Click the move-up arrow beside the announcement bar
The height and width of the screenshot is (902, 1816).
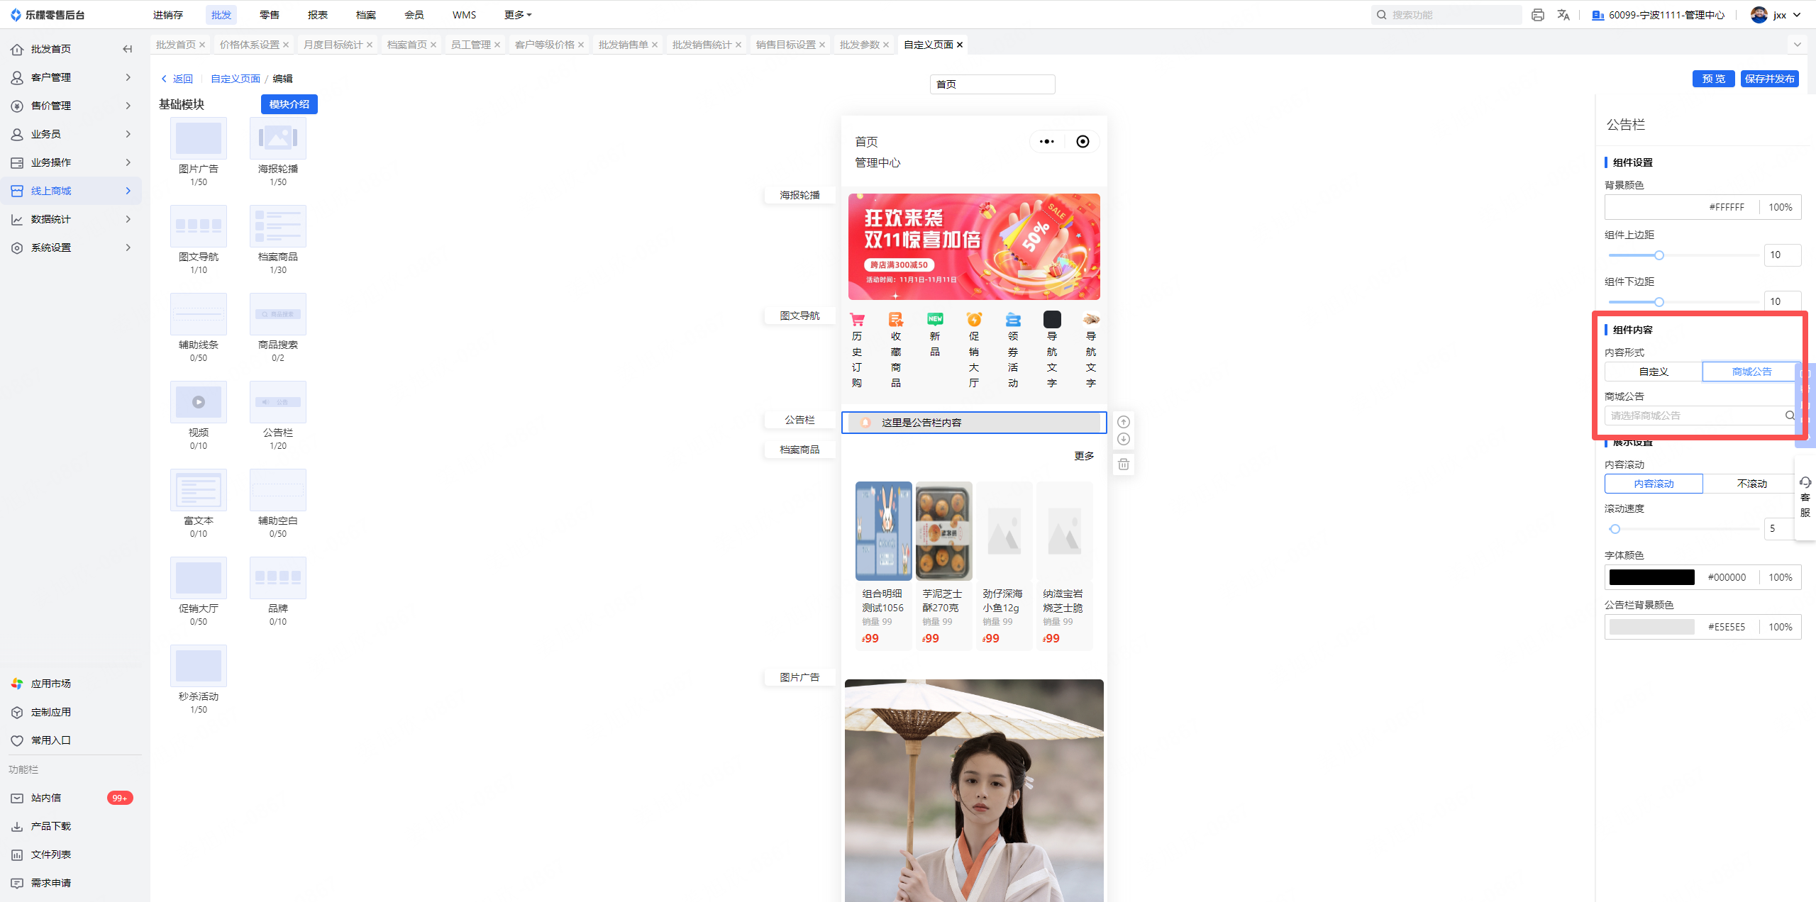pyautogui.click(x=1123, y=422)
